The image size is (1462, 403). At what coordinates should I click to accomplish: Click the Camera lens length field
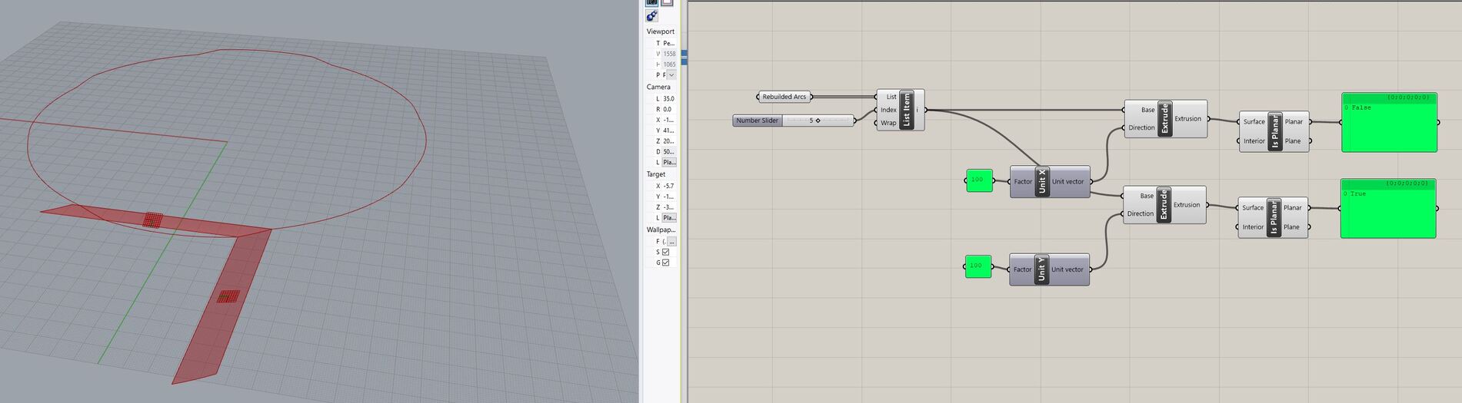pyautogui.click(x=669, y=99)
